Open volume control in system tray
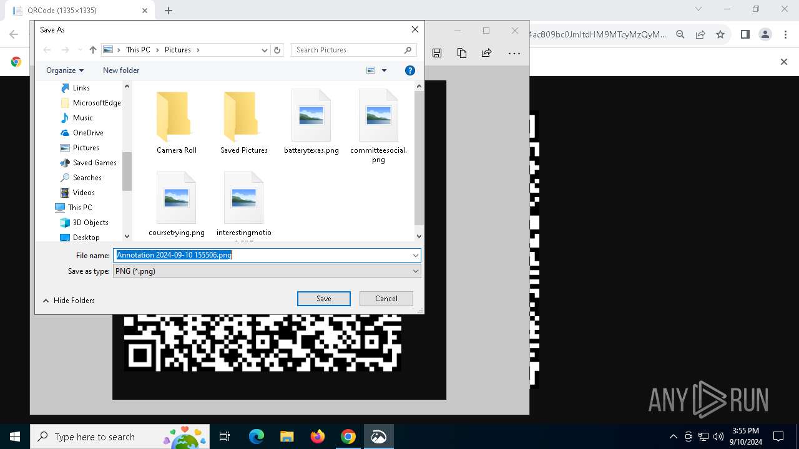Viewport: 799px width, 449px height. click(718, 437)
